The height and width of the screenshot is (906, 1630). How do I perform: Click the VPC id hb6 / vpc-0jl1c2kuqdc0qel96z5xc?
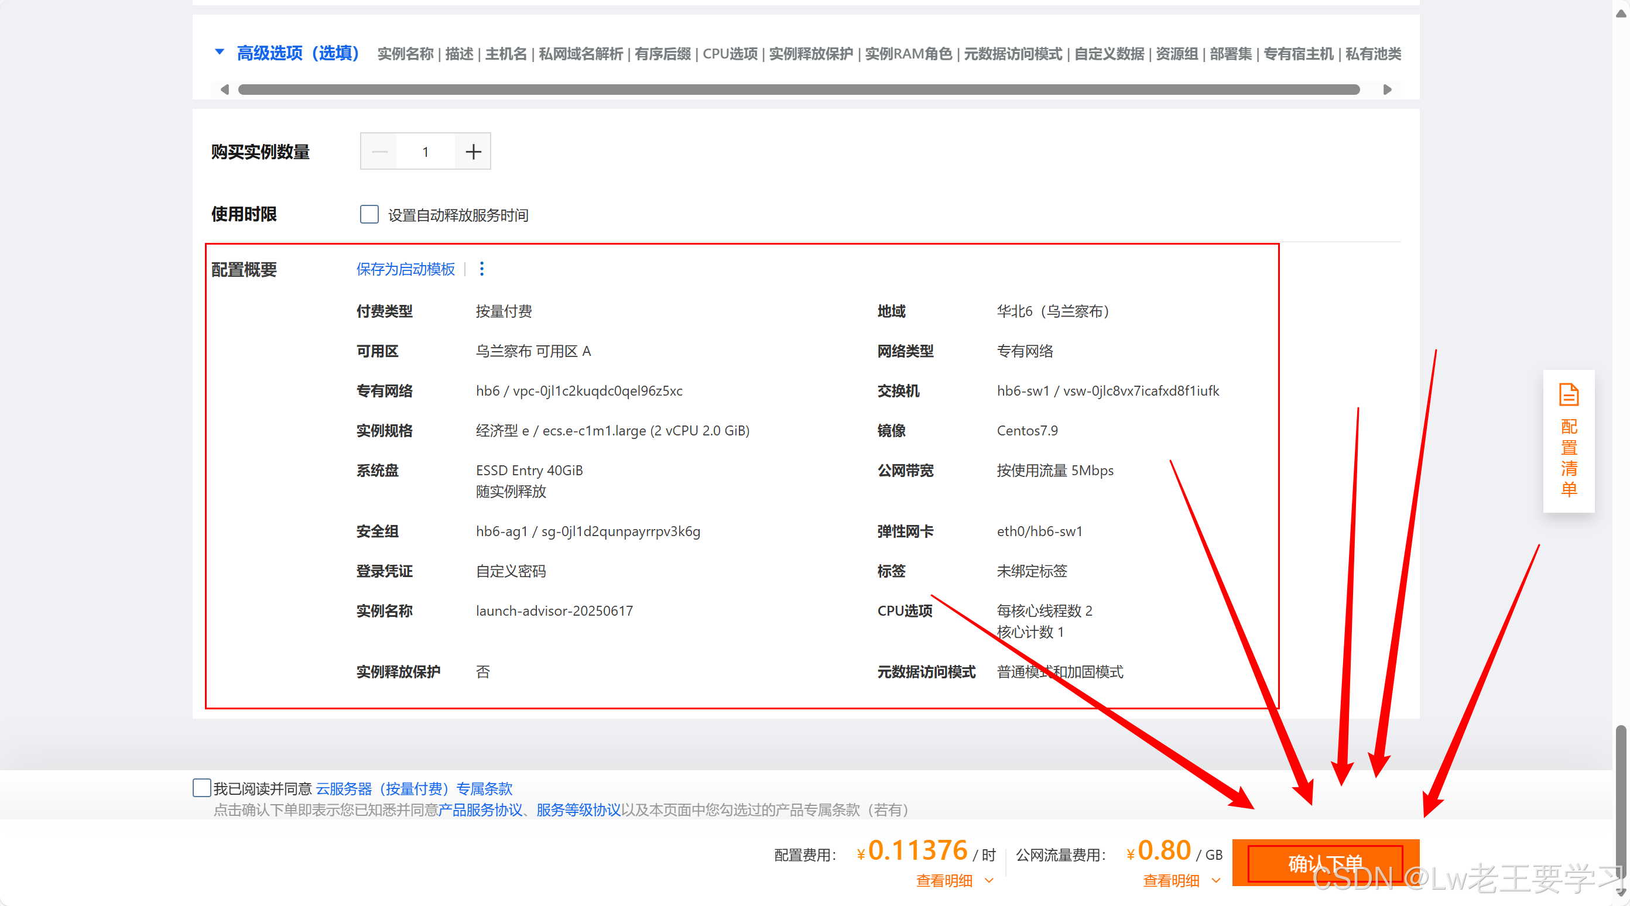coord(579,391)
